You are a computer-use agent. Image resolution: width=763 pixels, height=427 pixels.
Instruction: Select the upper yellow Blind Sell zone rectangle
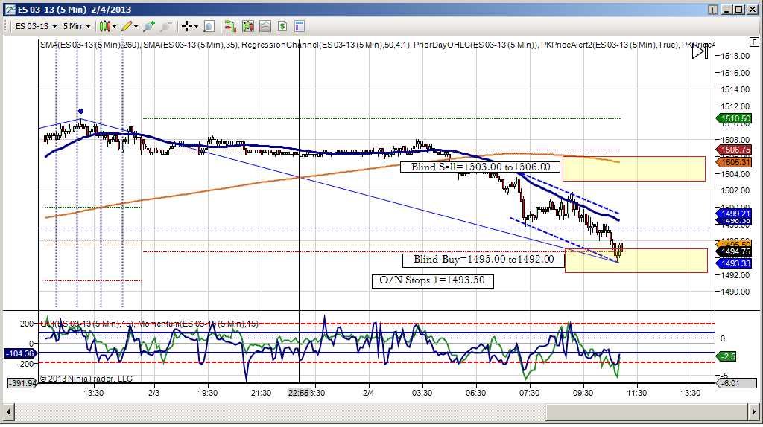[x=634, y=169]
